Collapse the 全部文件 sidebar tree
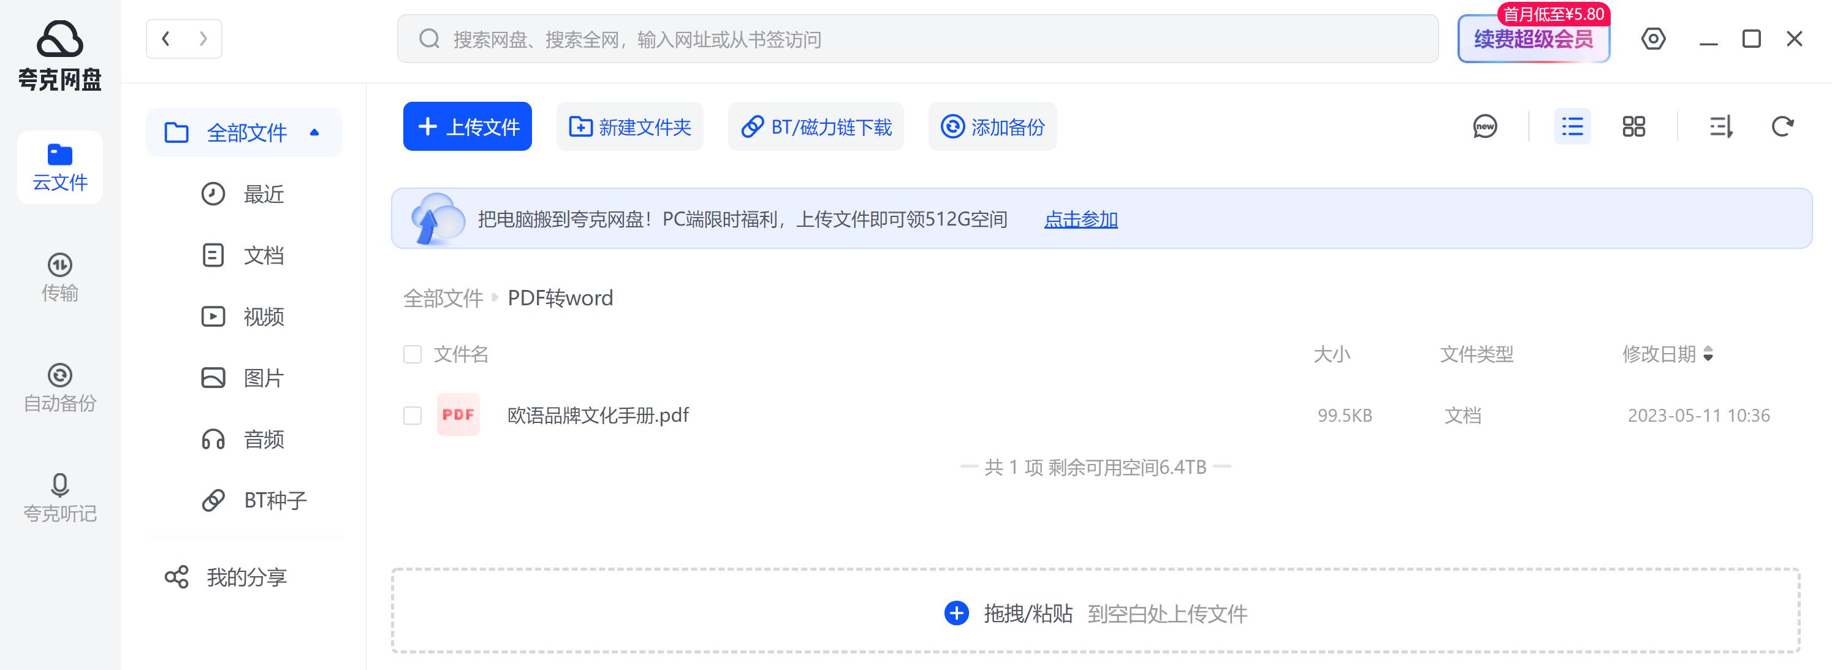Viewport: 1832px width, 670px height. coord(314,132)
